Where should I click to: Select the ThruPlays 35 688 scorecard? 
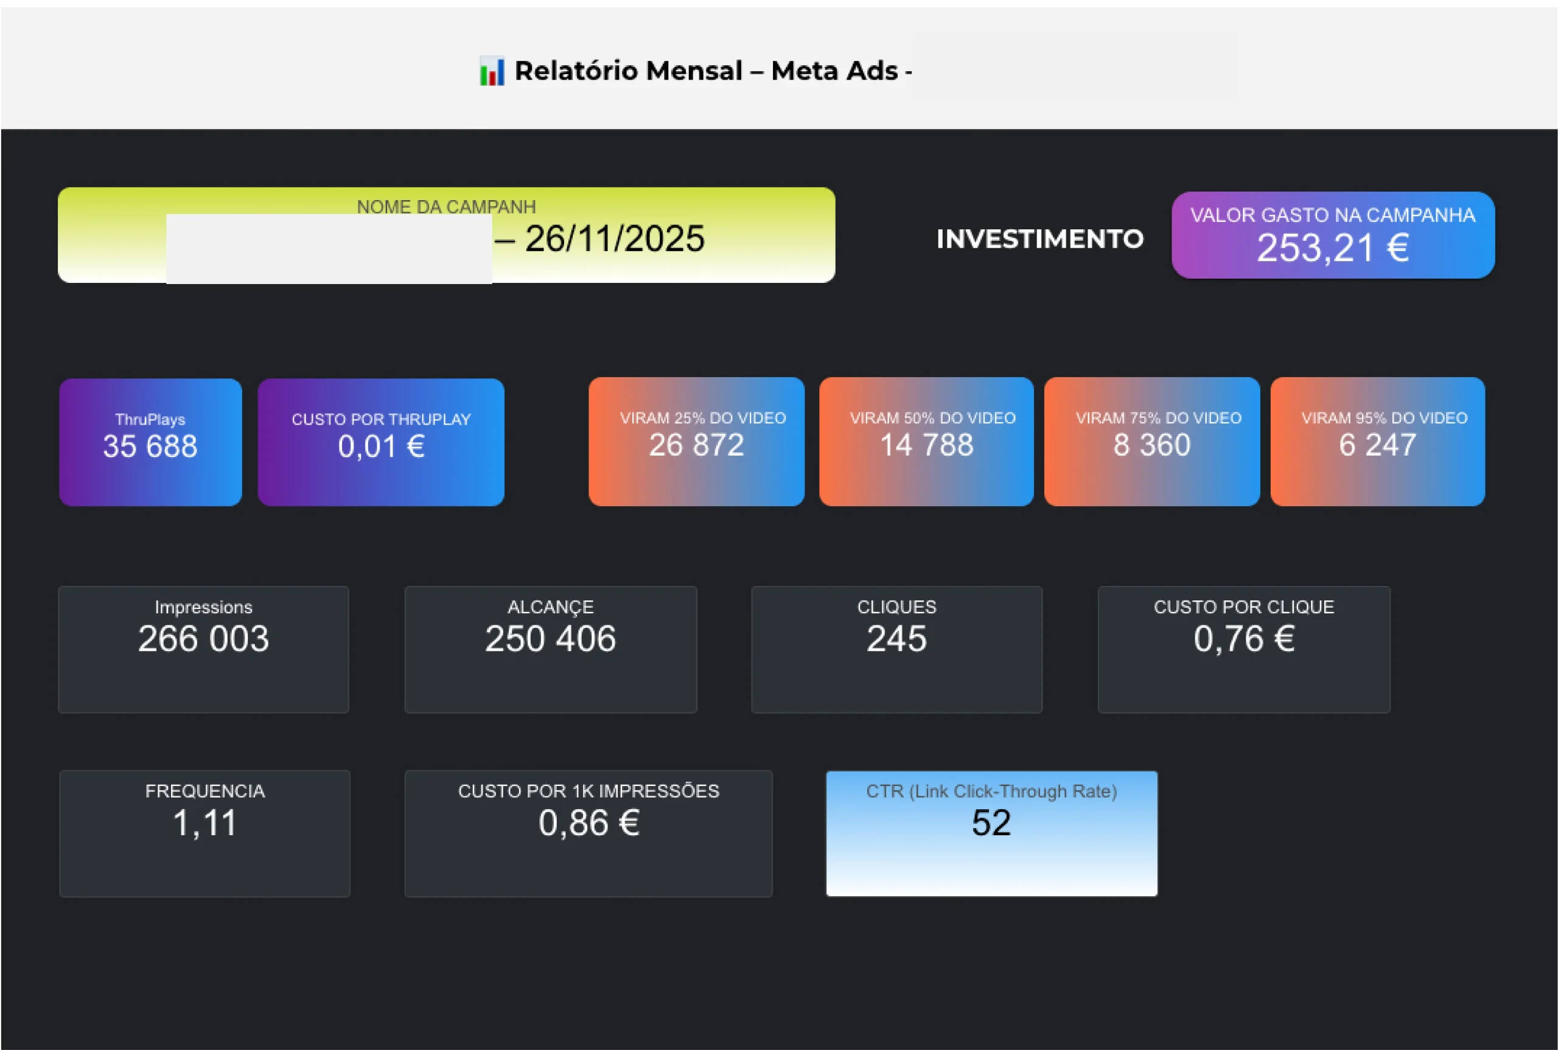[x=150, y=442]
